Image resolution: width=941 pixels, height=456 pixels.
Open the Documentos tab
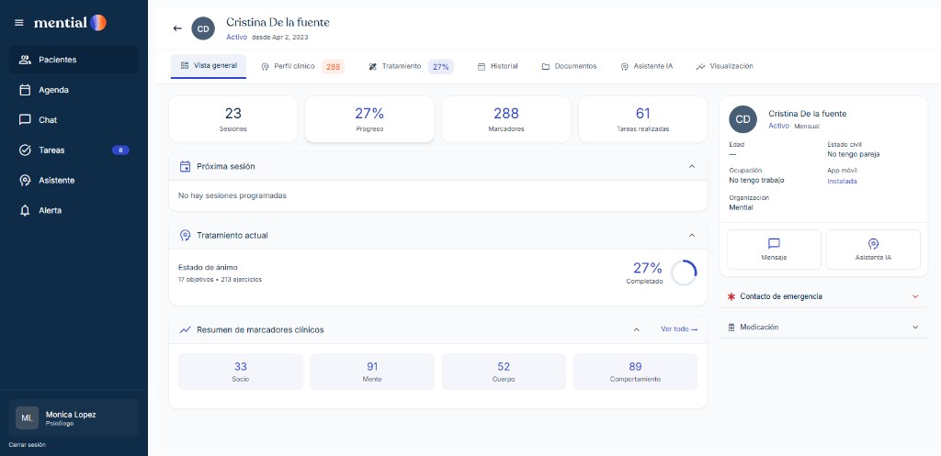click(569, 66)
